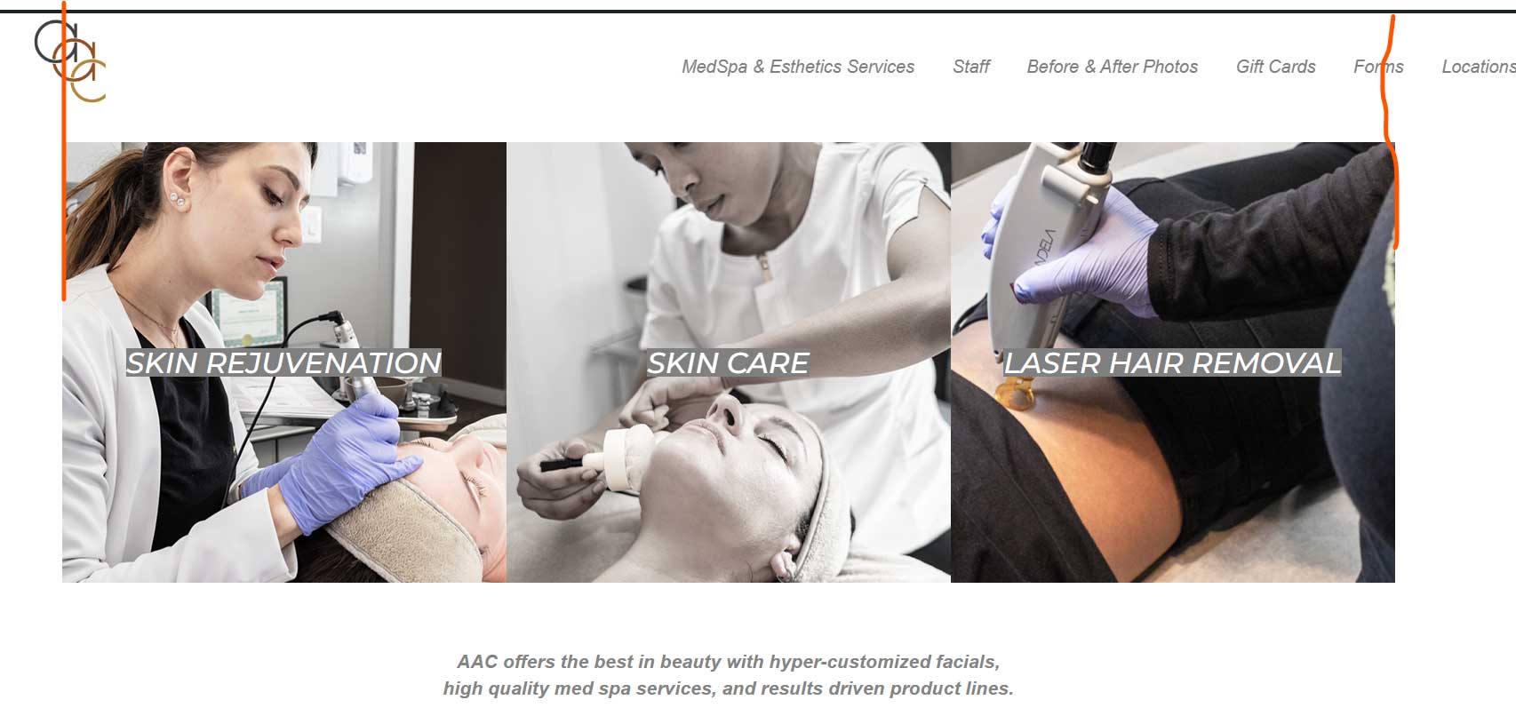Open Before & After Photos link
This screenshot has height=708, width=1516.
coord(1112,67)
